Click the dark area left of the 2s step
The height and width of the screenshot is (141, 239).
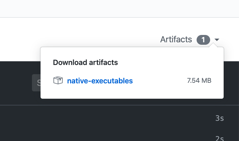(x=92, y=137)
